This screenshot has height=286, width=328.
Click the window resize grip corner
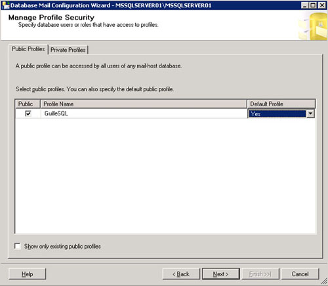pyautogui.click(x=324, y=281)
